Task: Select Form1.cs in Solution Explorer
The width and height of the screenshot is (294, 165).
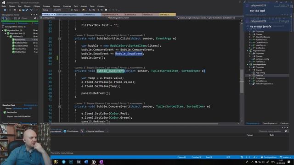Action: point(259,75)
